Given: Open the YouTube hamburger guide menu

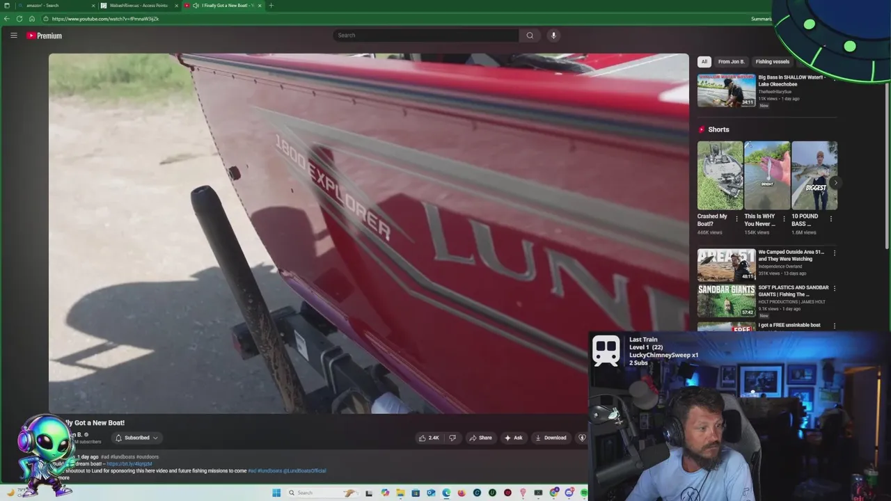Looking at the screenshot, I should 13,35.
